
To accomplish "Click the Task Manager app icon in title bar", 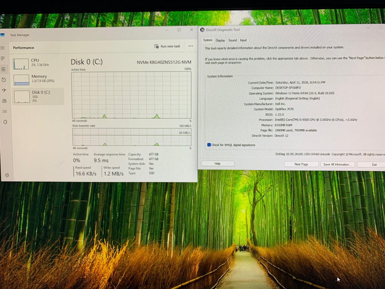I will [2, 35].
